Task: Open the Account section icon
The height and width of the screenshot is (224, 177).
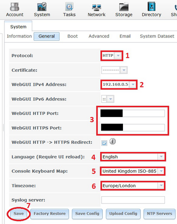Action: click(15, 9)
